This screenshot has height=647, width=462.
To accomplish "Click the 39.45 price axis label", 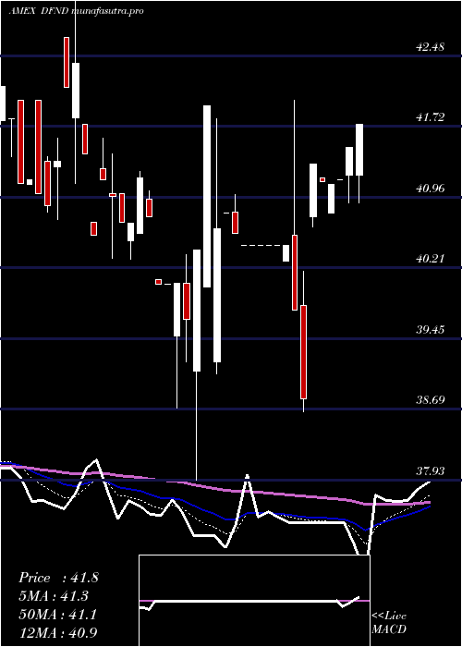I will click(x=431, y=330).
